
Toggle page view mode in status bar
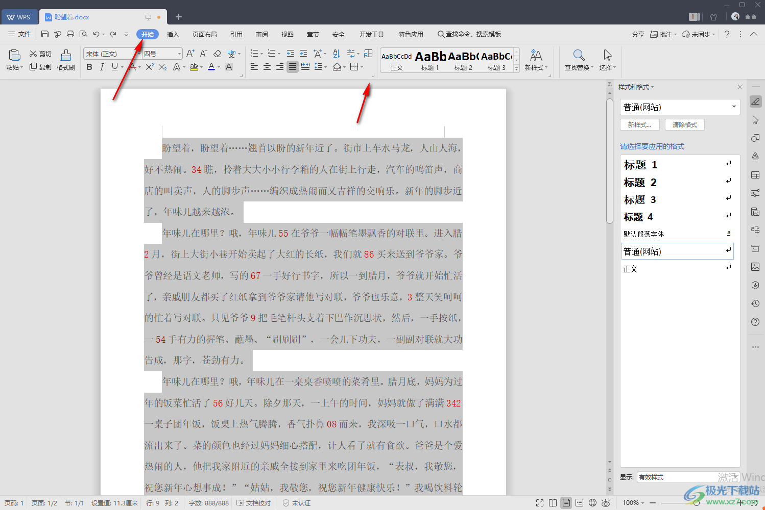[x=566, y=503]
